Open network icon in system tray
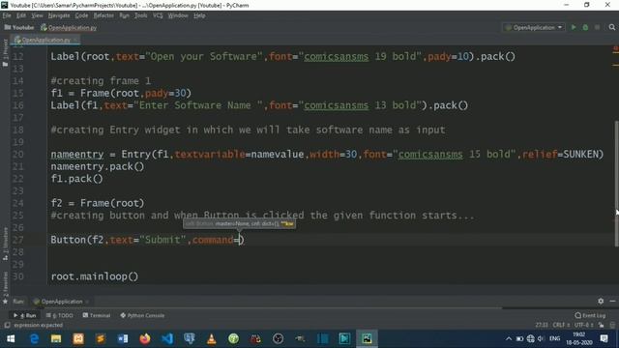Viewport: 619px width, 348px height. [x=531, y=338]
